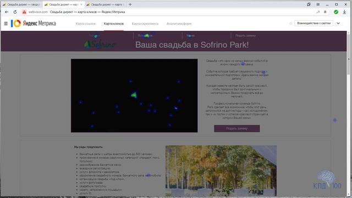Go back with the browser back arrow

[x=7, y=12]
